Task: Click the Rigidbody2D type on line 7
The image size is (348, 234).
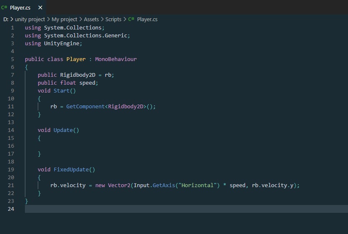Action: [78, 75]
